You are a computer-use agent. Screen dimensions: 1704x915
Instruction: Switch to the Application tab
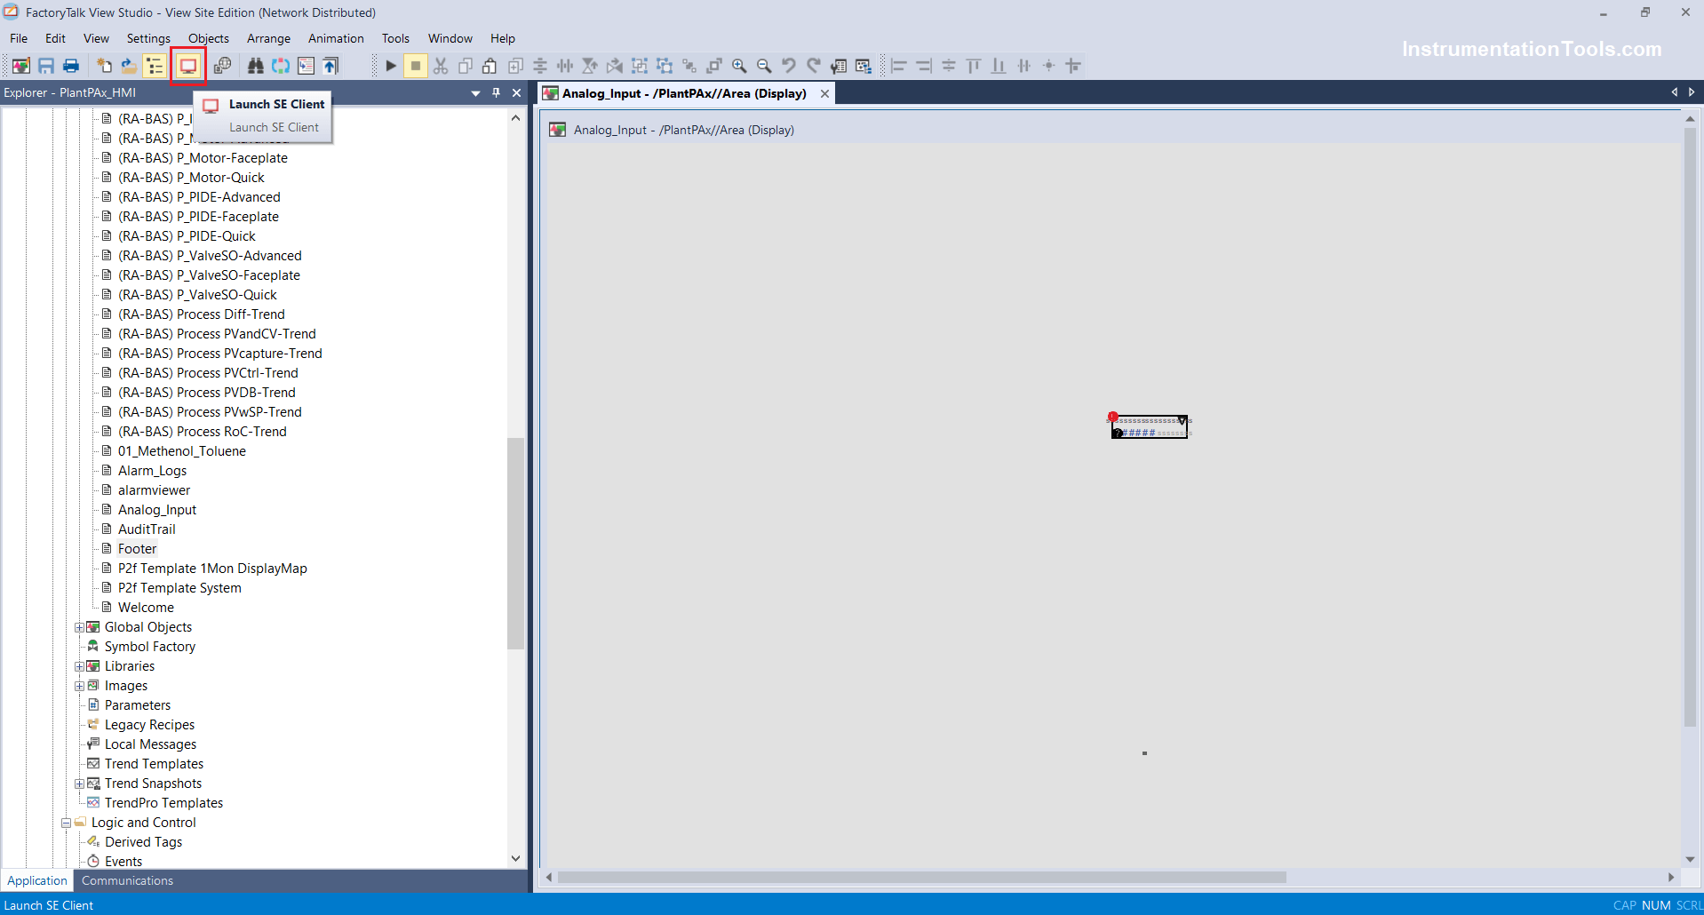tap(37, 880)
